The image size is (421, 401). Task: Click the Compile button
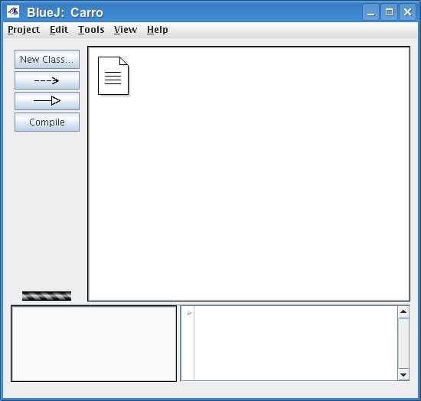tap(47, 122)
